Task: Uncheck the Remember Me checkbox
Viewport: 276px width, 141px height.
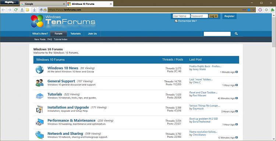Action: tap(176, 21)
